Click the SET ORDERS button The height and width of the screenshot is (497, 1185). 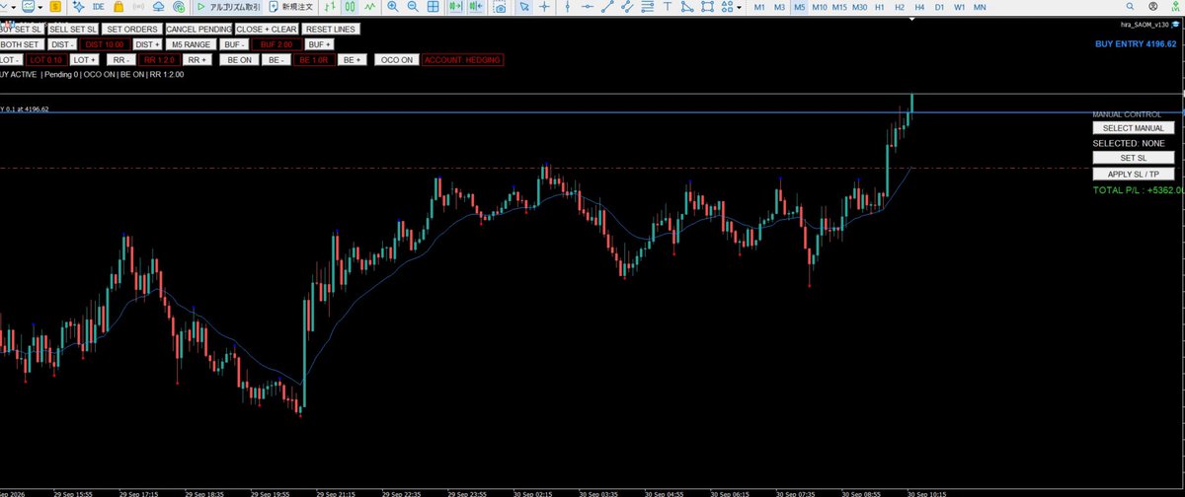point(132,29)
